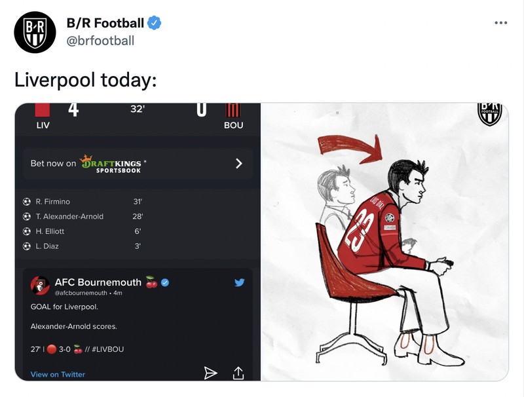Select the paper plane share icon

point(210,372)
